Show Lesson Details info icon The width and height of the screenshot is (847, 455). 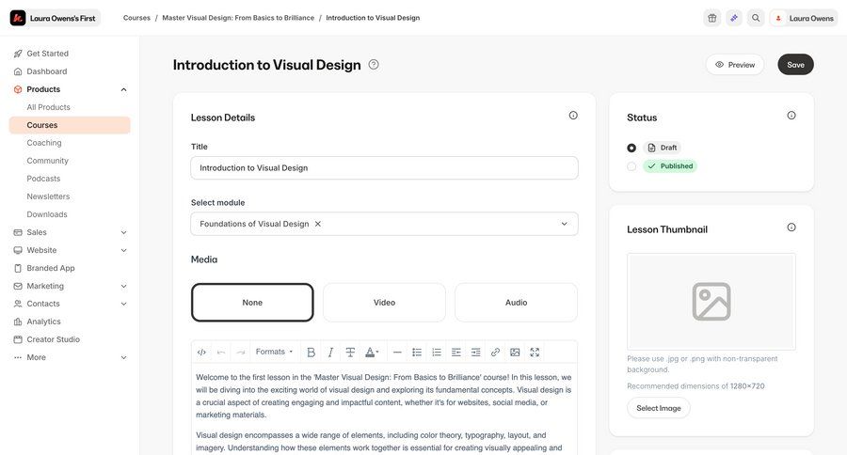click(x=573, y=115)
